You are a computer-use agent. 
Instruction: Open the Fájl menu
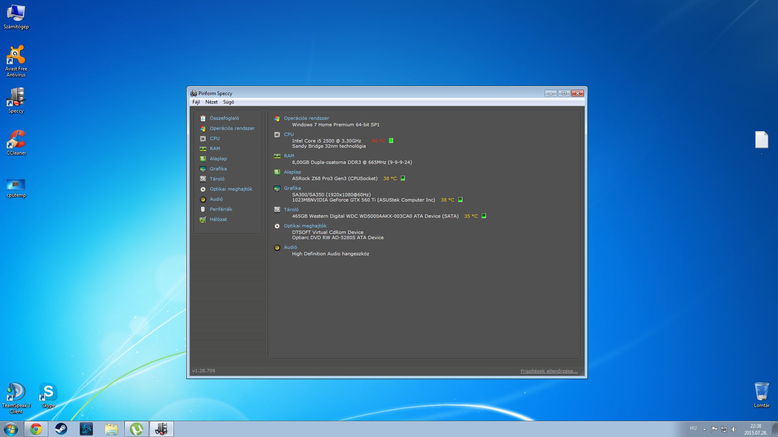pos(196,102)
